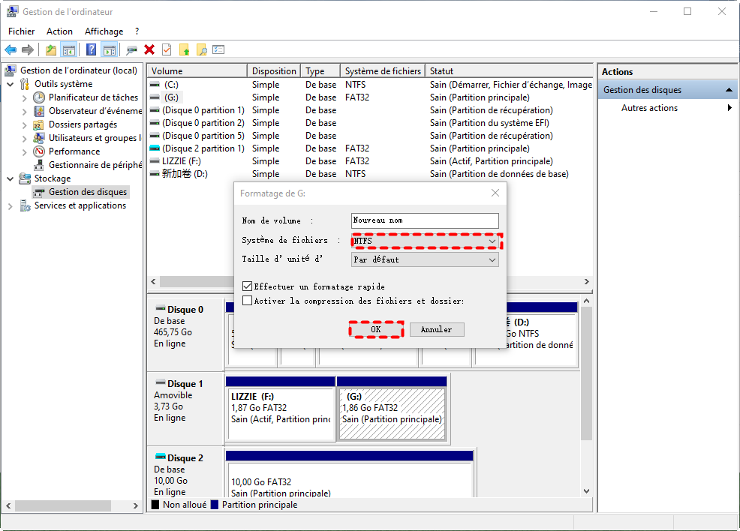Open the Affichage menu
This screenshot has width=740, height=531.
pyautogui.click(x=104, y=31)
